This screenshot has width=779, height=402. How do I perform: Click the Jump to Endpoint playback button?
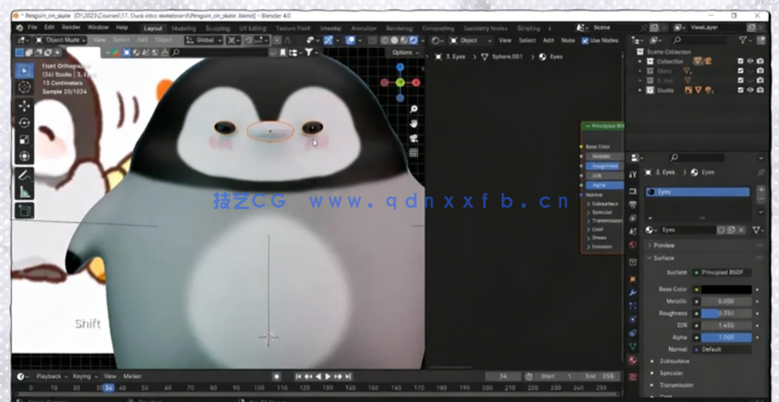(x=348, y=376)
